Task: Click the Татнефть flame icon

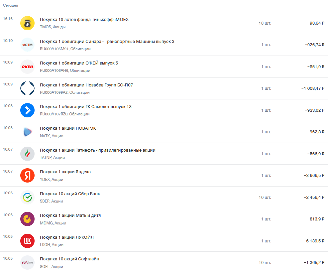Action: (27, 154)
